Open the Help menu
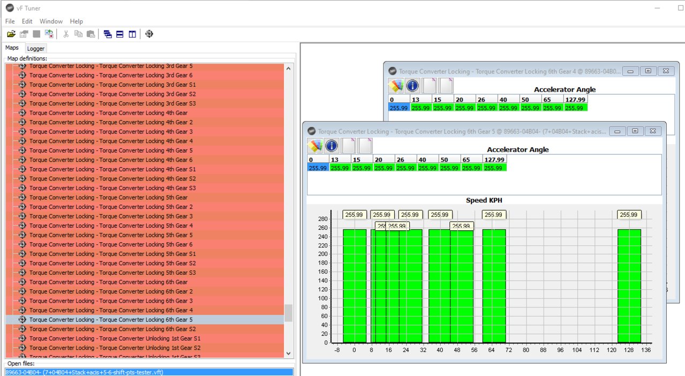 click(77, 21)
